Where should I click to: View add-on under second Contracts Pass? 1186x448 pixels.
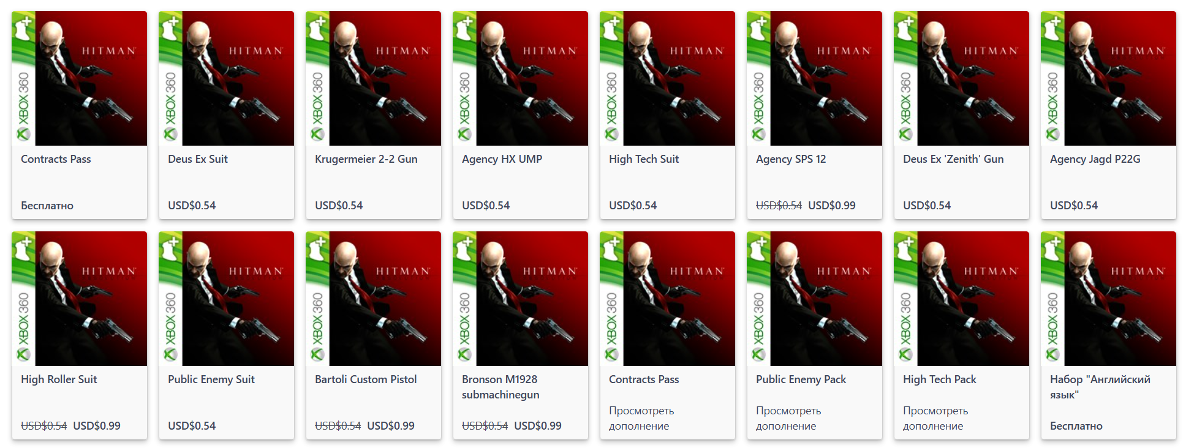[x=641, y=418]
